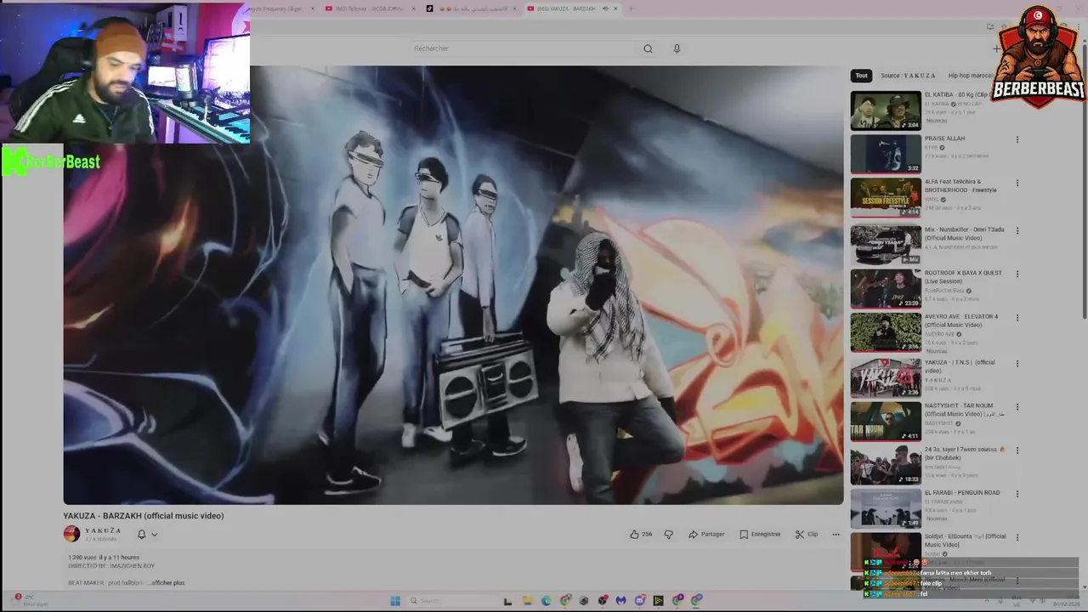
Task: Dislike the BARZAKH video
Action: (668, 535)
